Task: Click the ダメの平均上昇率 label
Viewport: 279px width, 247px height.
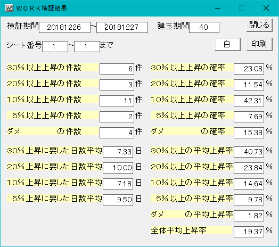Action: tap(192, 215)
